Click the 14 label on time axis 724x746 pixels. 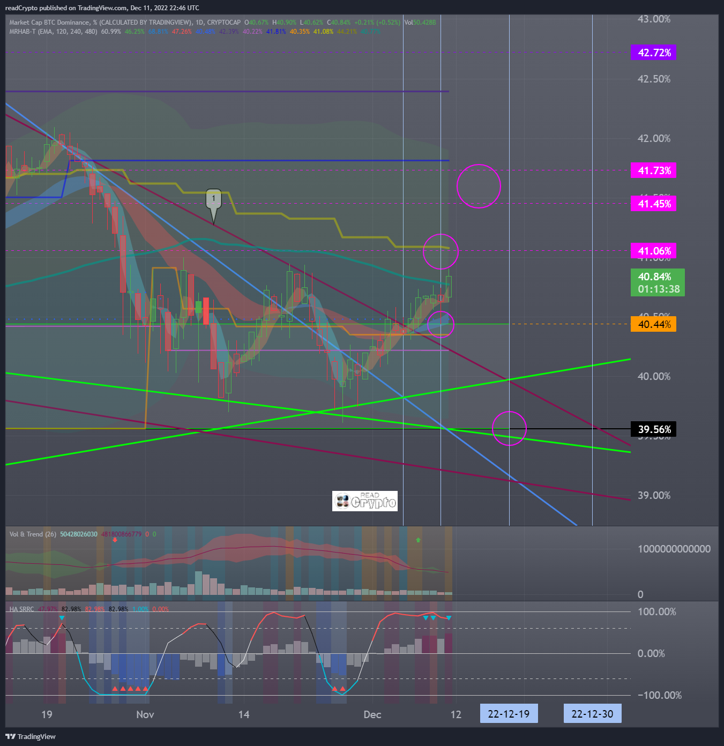(244, 714)
